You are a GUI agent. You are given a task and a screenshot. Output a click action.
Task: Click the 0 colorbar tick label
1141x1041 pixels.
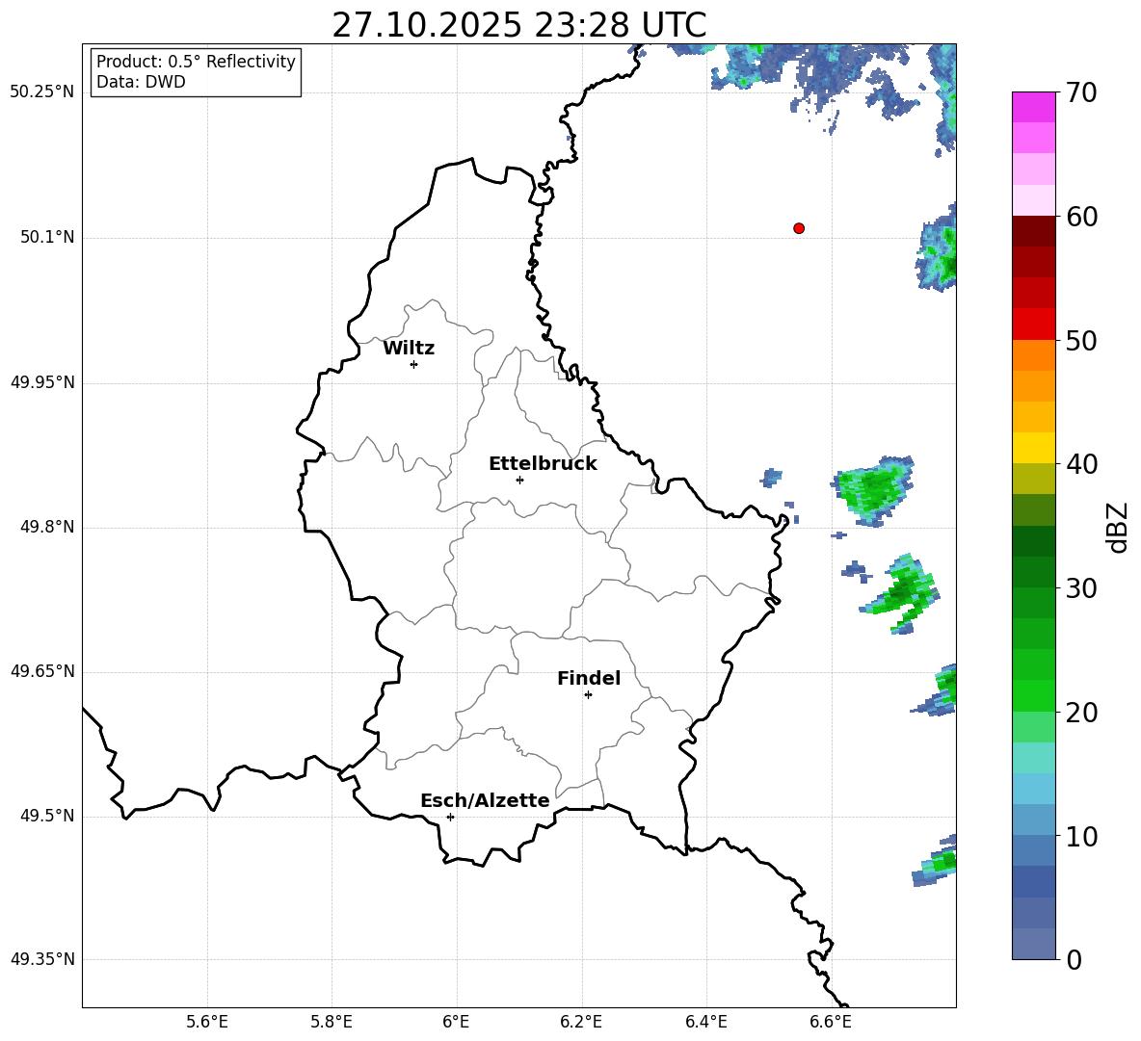(x=1074, y=959)
